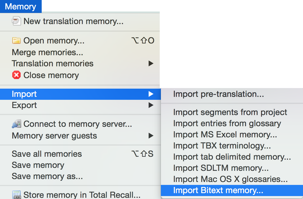The image size is (303, 199).
Task: Select Merge memories from the menu
Action: click(x=47, y=52)
